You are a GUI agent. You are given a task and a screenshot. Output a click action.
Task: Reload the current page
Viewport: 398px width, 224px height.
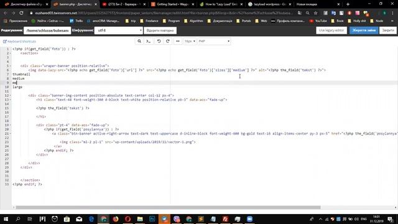click(22, 13)
